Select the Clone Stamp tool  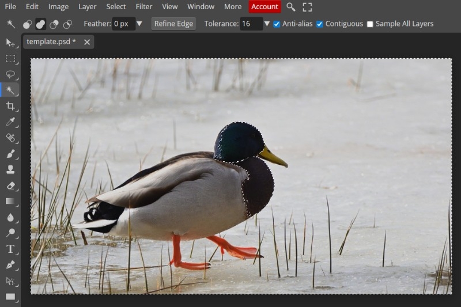coord(10,169)
